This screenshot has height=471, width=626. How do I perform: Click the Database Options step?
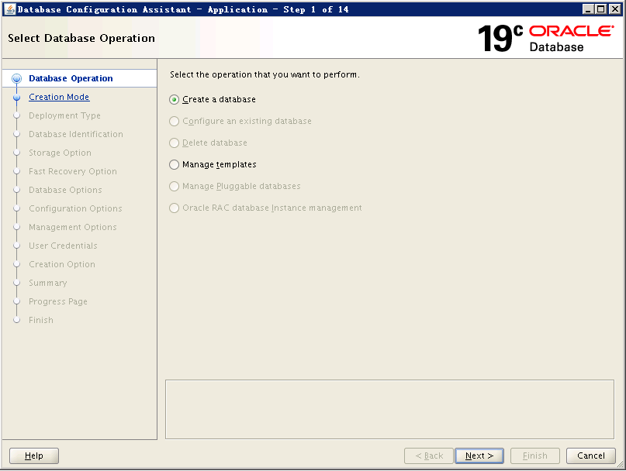point(65,190)
